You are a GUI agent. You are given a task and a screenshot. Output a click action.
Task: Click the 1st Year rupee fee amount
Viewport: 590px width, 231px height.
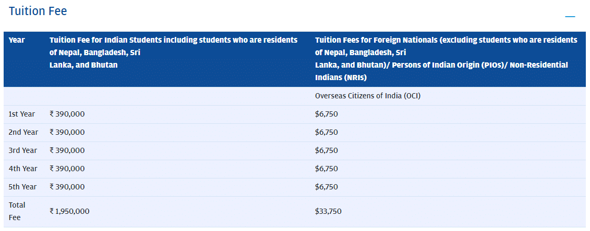point(67,114)
